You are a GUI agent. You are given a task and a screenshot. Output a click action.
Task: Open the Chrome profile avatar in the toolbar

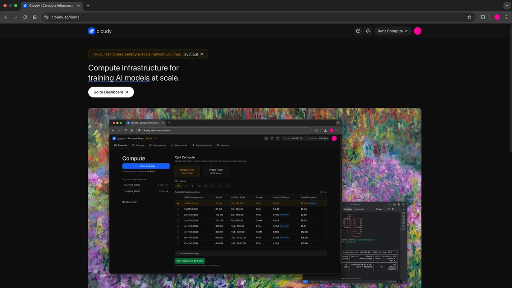(497, 17)
